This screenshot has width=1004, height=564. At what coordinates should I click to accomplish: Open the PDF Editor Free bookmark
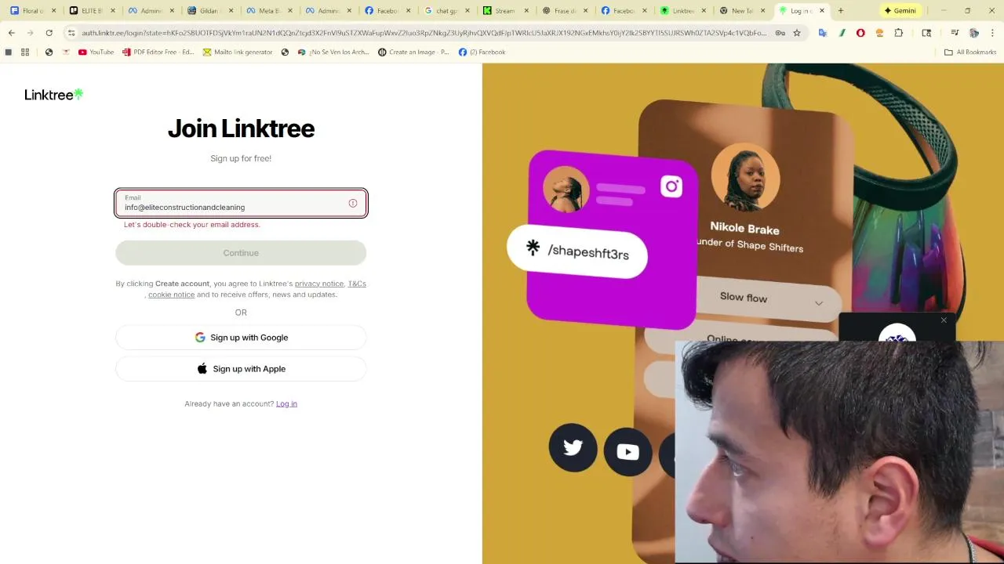pos(158,52)
